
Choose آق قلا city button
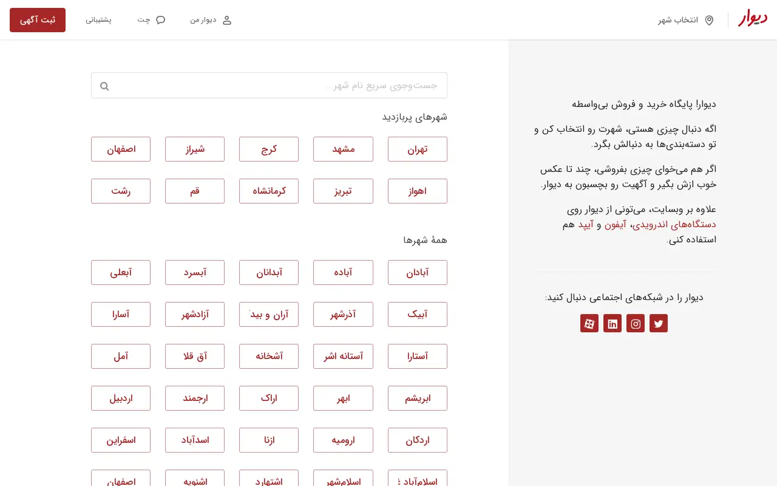(x=195, y=356)
